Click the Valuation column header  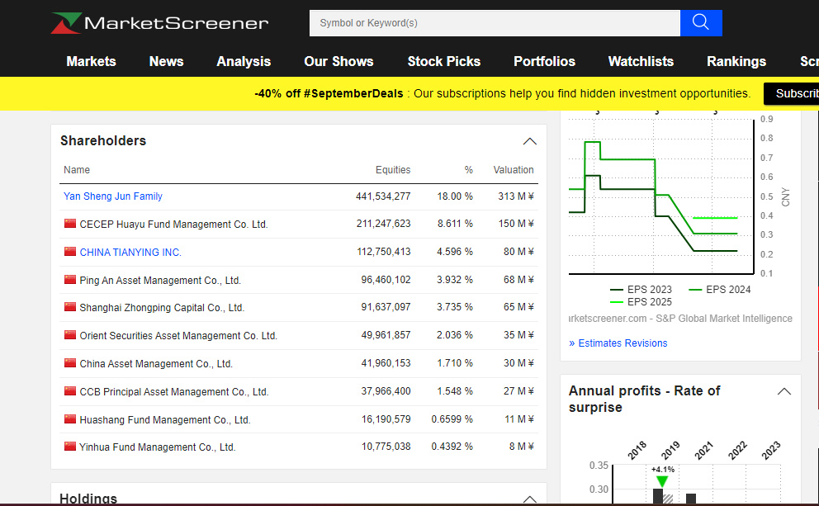[x=514, y=170]
